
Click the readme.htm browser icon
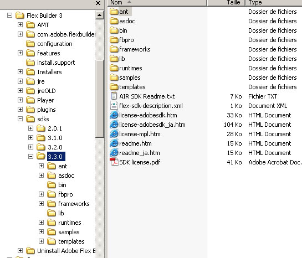(x=114, y=143)
